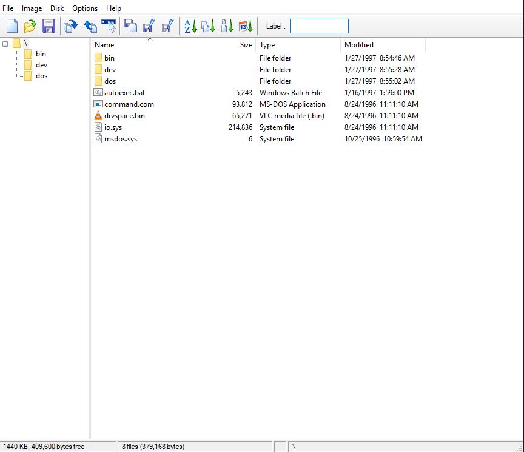
Task: Sort the list by the Size column header
Action: 246,45
